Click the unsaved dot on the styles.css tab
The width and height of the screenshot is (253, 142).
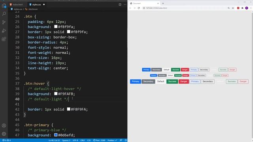(44, 4)
